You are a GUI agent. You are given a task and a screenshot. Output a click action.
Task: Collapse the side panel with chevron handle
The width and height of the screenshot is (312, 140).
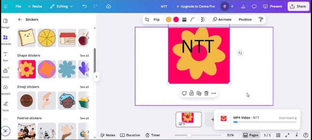[x=96, y=77]
